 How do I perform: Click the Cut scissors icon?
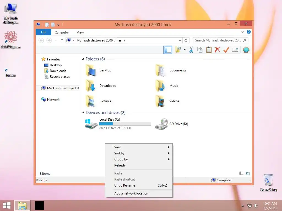pos(191,50)
